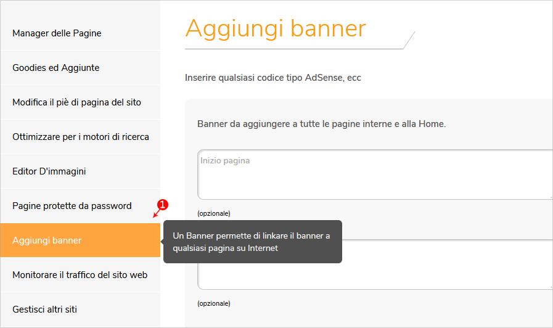Click first (opzionale) label under Inizio pagina

214,213
